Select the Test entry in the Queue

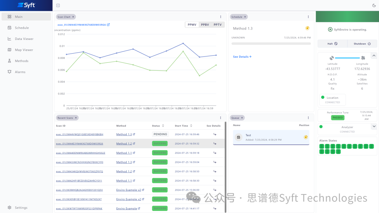pyautogui.click(x=271, y=137)
